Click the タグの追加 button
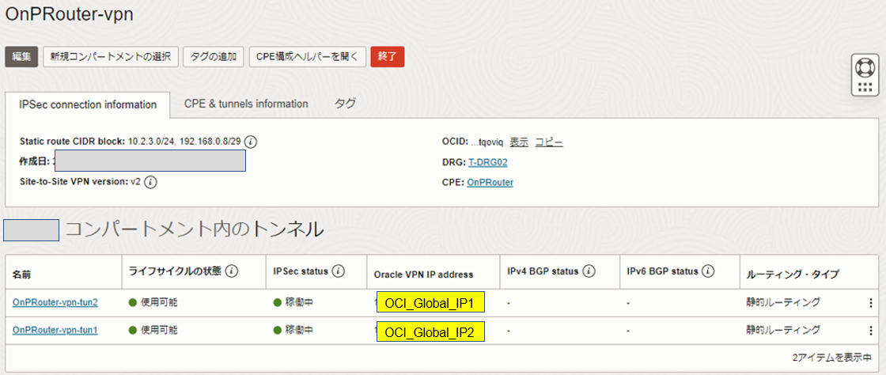The width and height of the screenshot is (886, 375). 214,56
